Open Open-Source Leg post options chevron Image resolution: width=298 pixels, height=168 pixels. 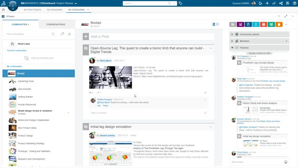click(211, 48)
